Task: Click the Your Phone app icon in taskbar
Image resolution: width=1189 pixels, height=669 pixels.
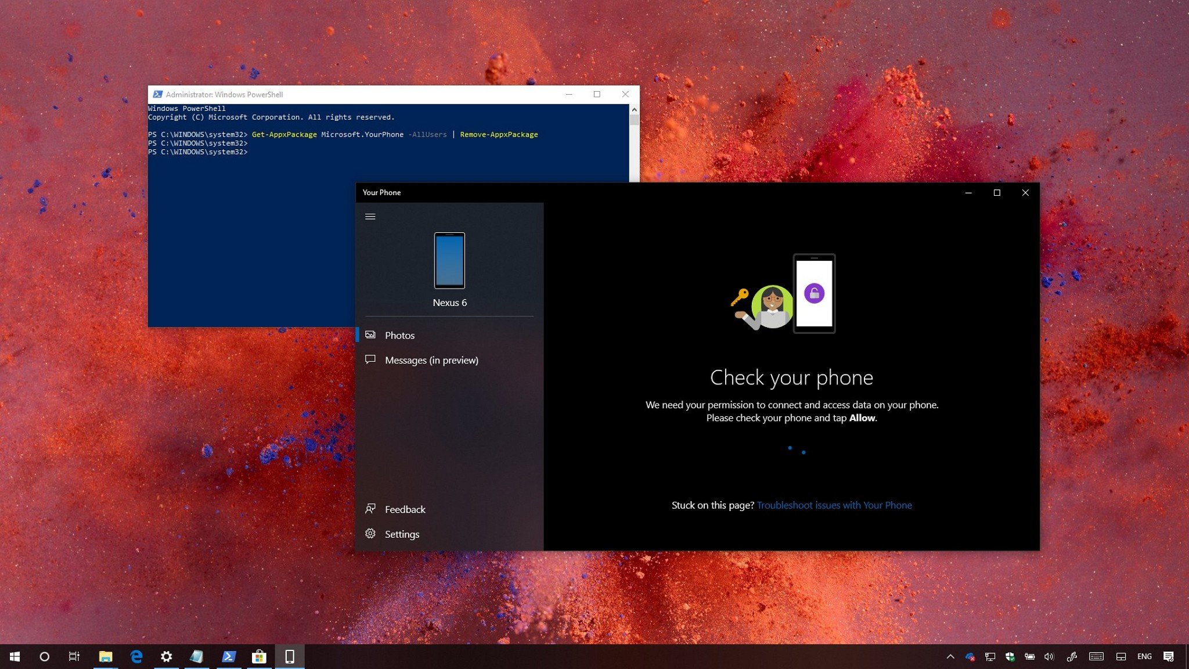Action: [289, 656]
